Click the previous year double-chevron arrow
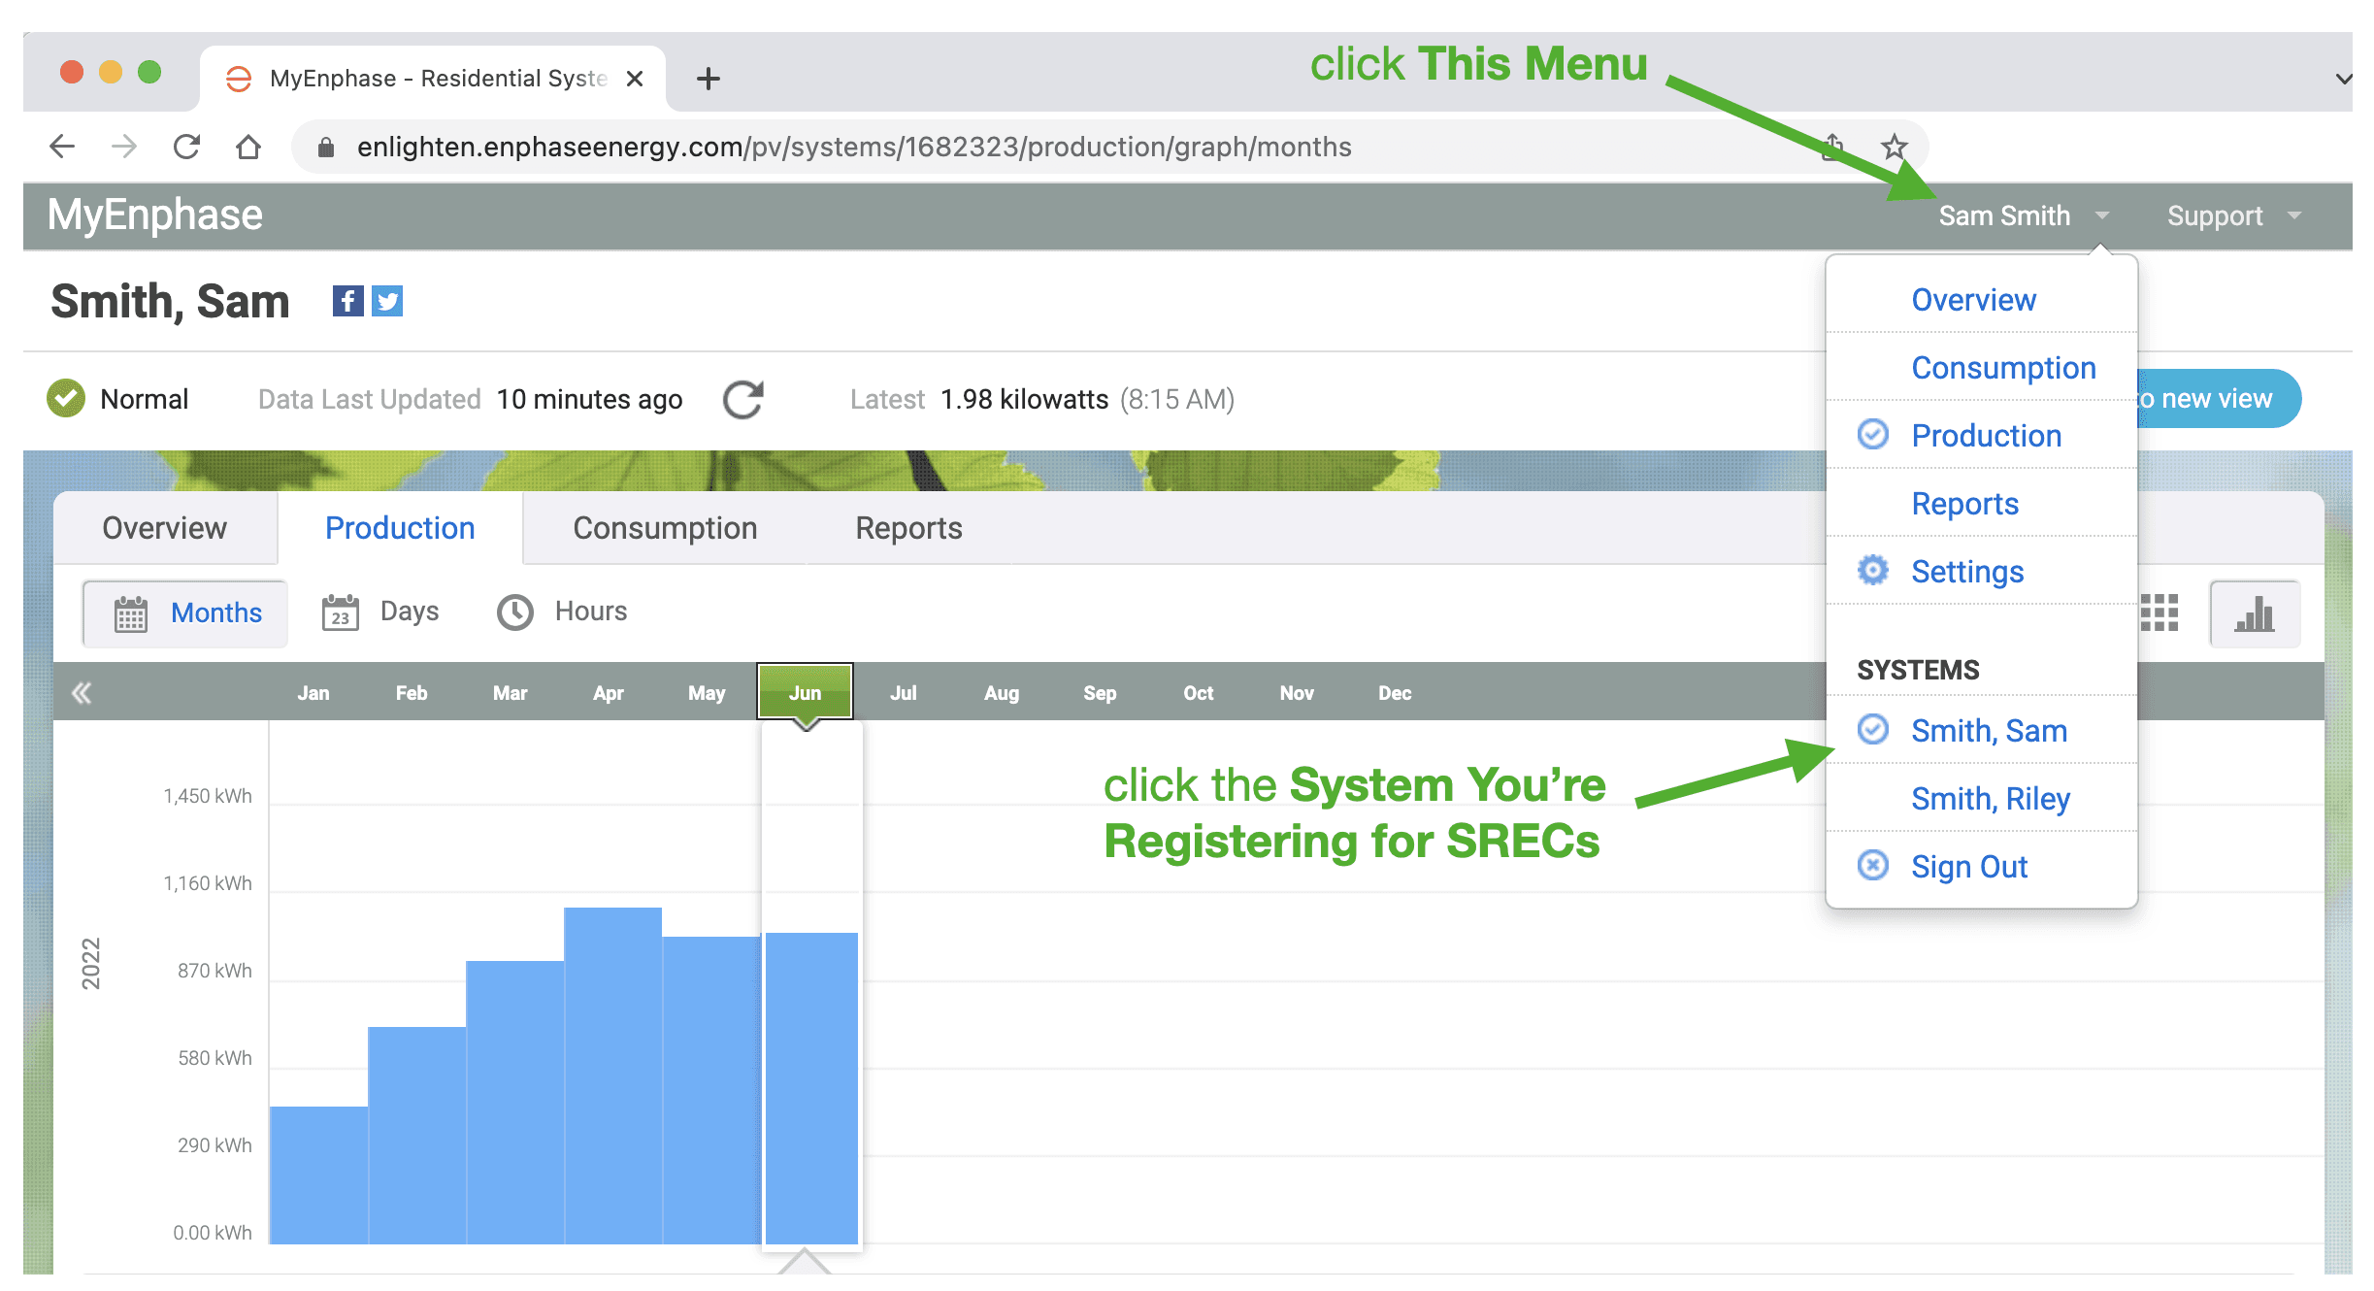This screenshot has width=2374, height=1291. (x=82, y=693)
